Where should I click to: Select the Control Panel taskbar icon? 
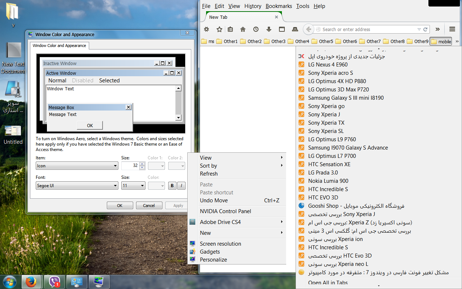[x=77, y=282]
